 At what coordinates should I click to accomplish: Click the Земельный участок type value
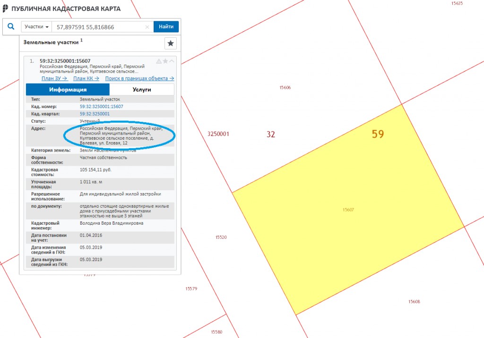click(100, 99)
